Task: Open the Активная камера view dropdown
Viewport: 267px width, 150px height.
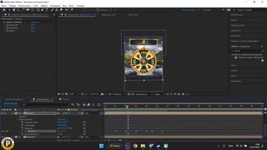Action: tap(144, 94)
